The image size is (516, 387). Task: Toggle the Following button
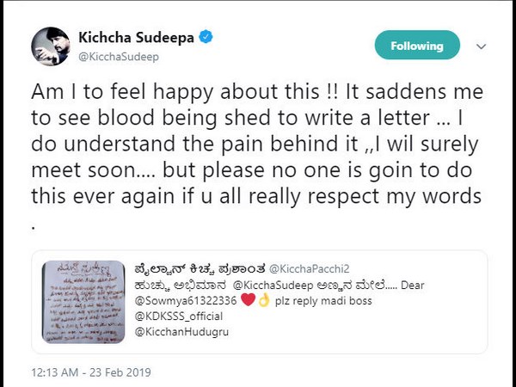[417, 46]
